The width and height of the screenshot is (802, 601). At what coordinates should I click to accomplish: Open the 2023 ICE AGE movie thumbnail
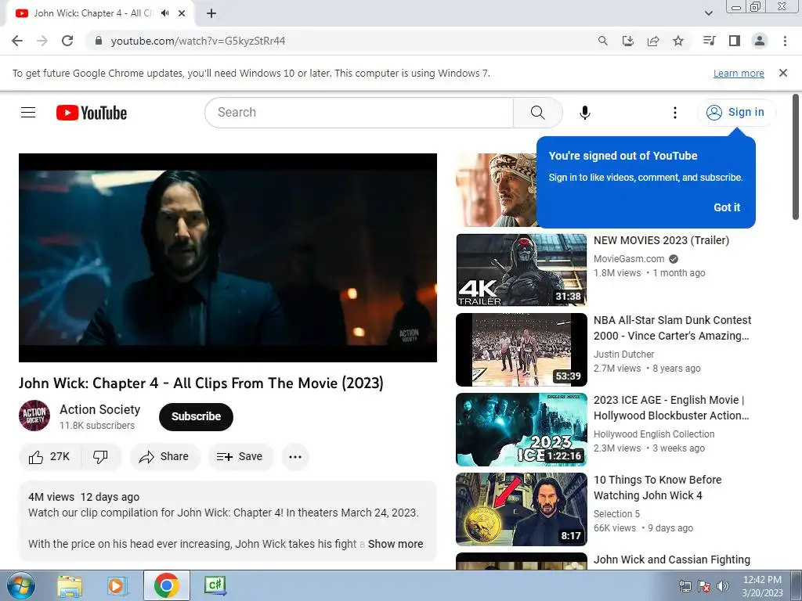(521, 430)
